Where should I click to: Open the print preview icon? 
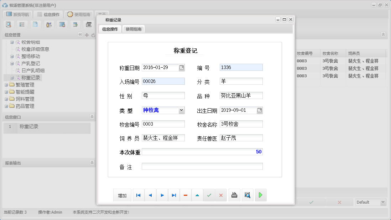[247, 195]
